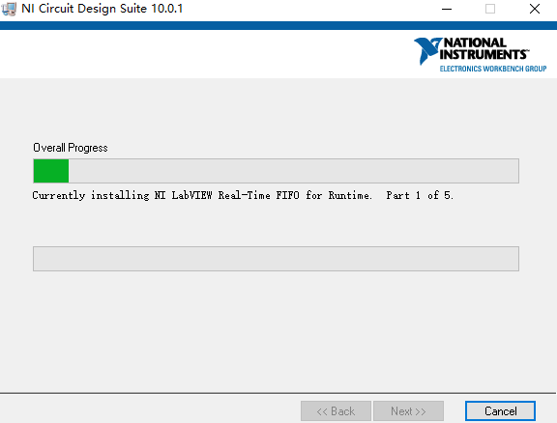Click the green filled portion of Overall Progress
The width and height of the screenshot is (557, 423).
point(51,171)
